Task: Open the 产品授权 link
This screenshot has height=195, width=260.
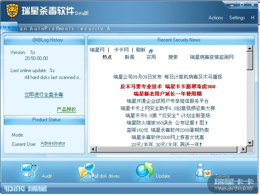Action: coord(67,110)
